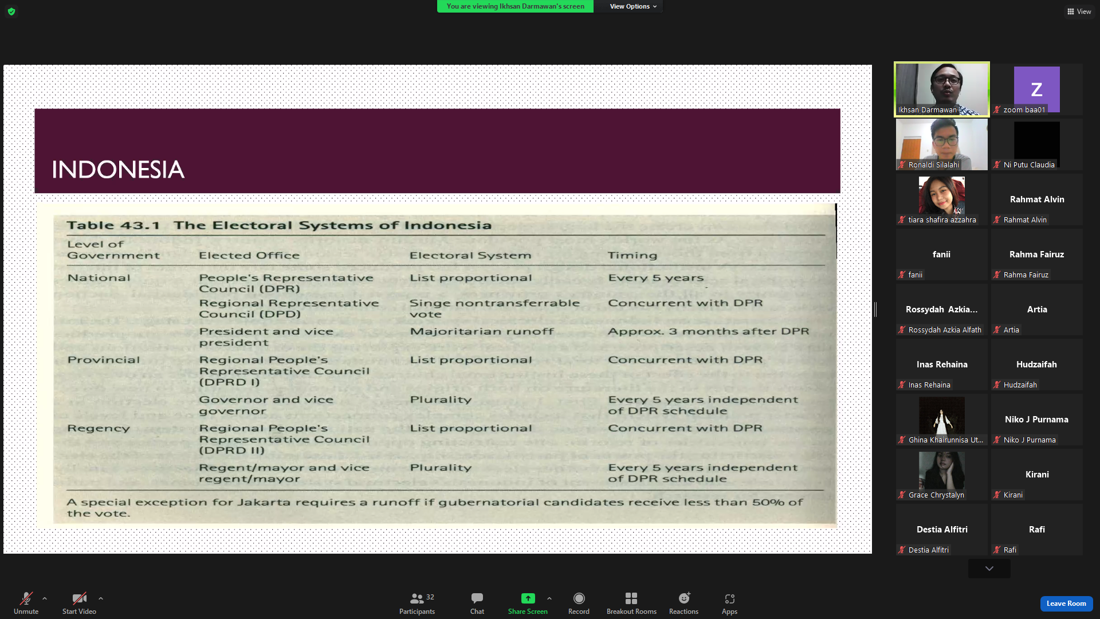Click 'Majoritarian runoff' table cell
This screenshot has height=619, width=1100.
pyautogui.click(x=482, y=331)
